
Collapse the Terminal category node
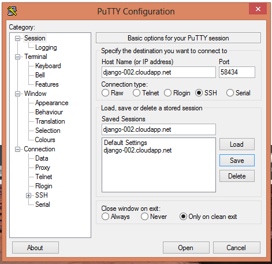[17, 57]
